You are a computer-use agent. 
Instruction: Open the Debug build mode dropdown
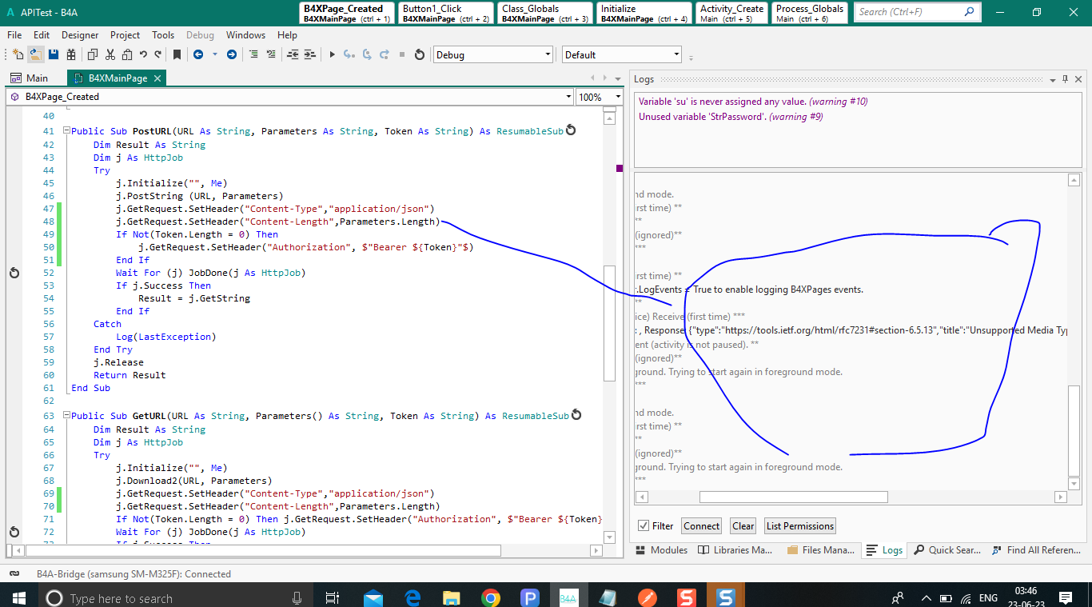coord(548,55)
